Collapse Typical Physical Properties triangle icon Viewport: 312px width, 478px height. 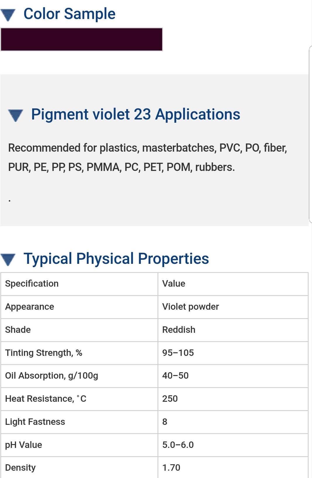[x=8, y=259]
